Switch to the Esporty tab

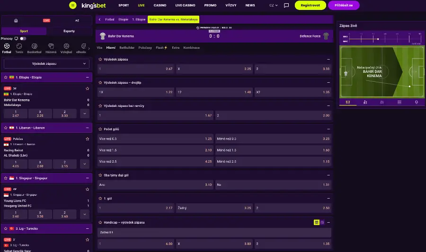point(69,31)
